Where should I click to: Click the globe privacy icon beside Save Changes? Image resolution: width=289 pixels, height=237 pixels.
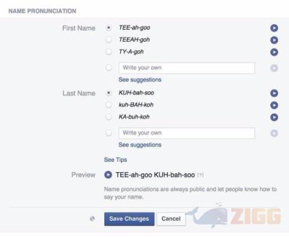[92, 219]
